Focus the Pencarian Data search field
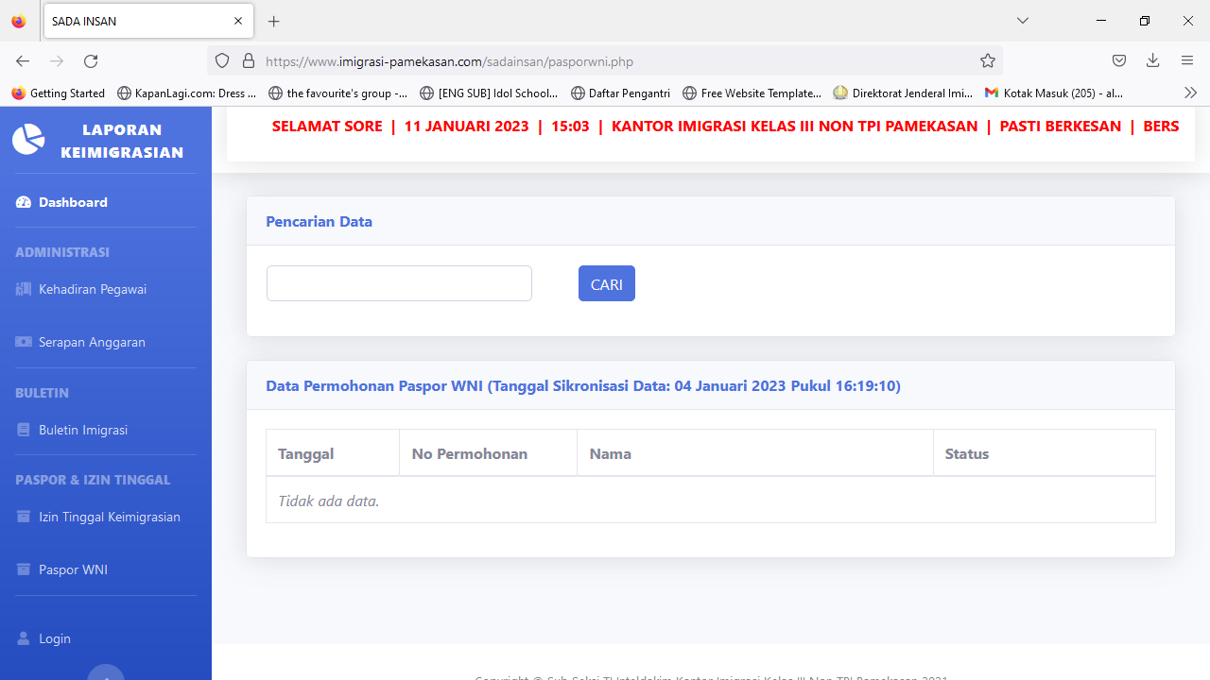The image size is (1210, 680). click(x=399, y=283)
